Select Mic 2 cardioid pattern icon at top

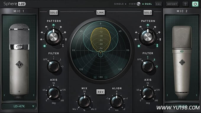coord(148,25)
